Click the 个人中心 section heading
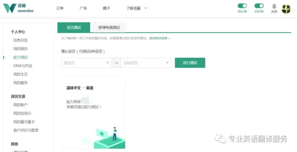This screenshot has width=297, height=152. (x=18, y=32)
